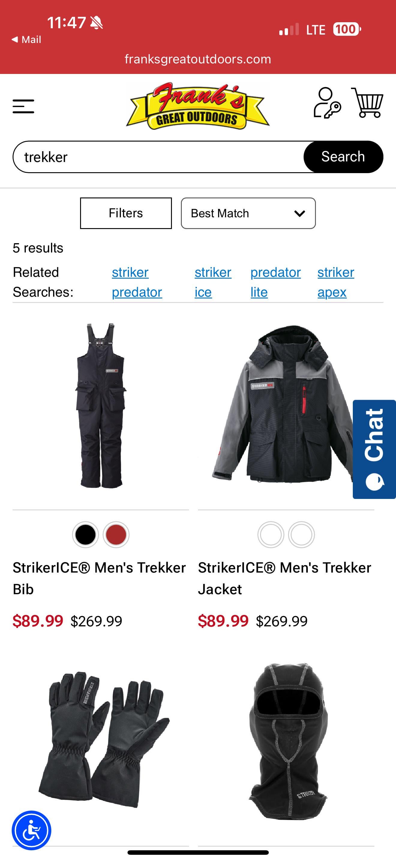Viewport: 396px width, 862px height.
Task: Go to Frank's Great Outdoors logo home
Action: [198, 106]
